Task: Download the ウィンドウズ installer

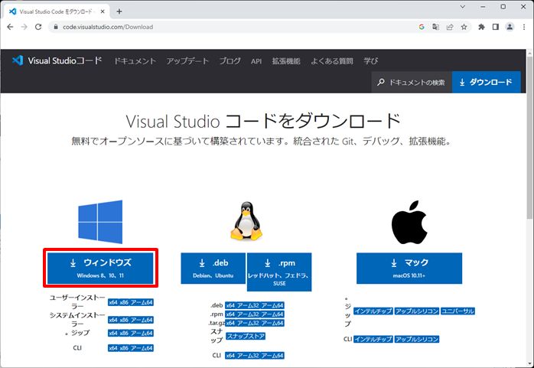Action: (100, 268)
